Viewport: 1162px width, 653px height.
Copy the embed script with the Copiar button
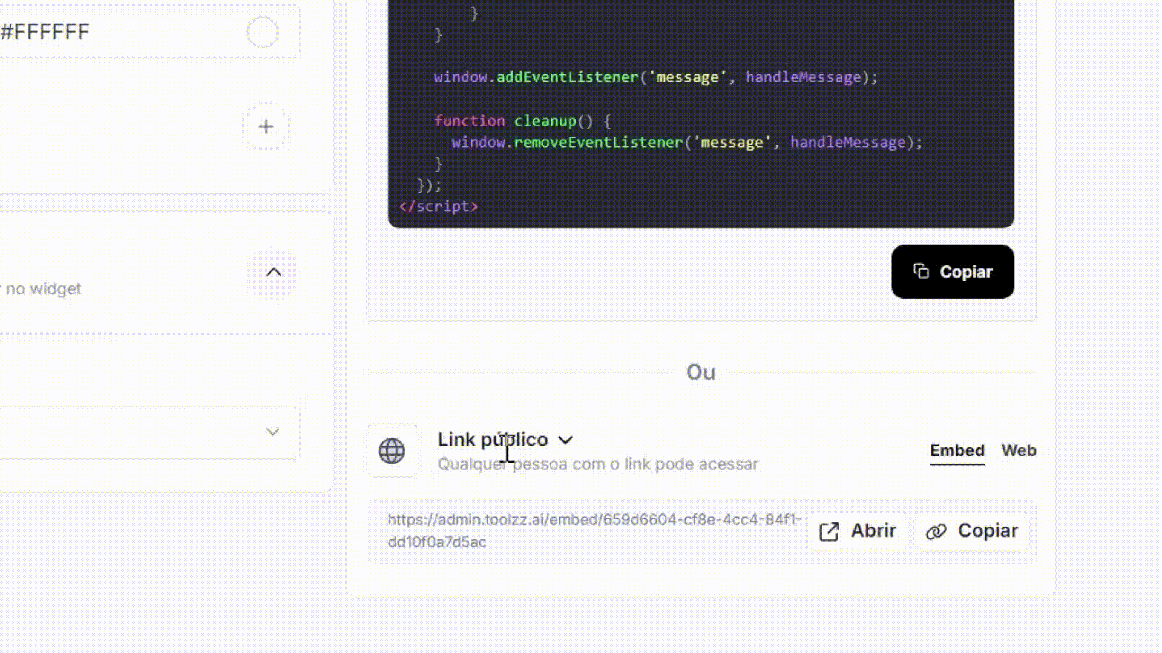click(952, 271)
